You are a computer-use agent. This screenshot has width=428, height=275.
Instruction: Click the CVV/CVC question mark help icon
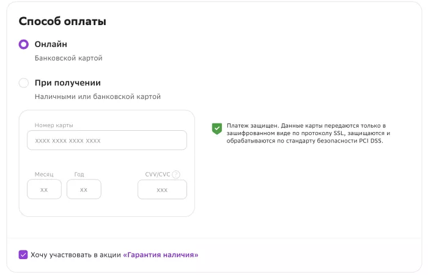coord(176,174)
